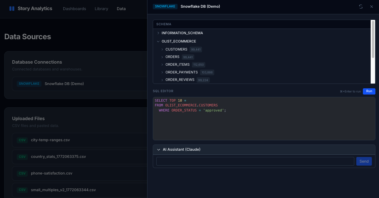Open phone-satisfaction.csv file
This screenshot has width=379, height=198.
pyautogui.click(x=52, y=173)
